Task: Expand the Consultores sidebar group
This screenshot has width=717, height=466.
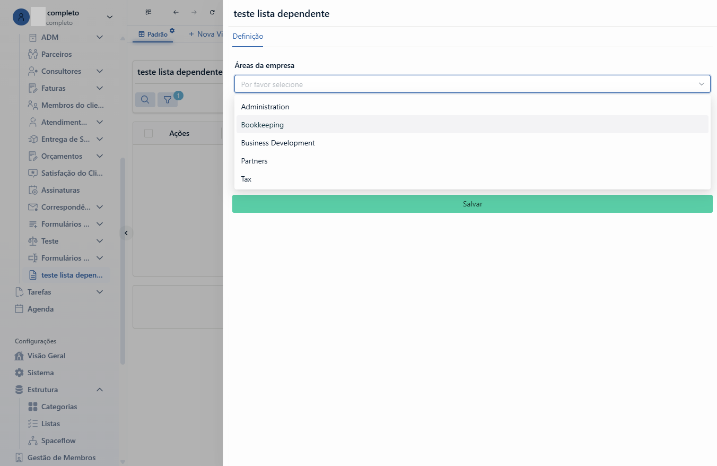Action: tap(100, 71)
